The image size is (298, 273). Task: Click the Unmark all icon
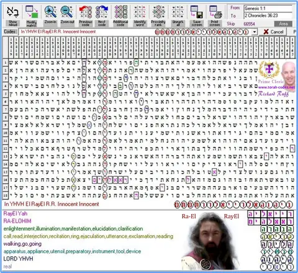[178, 12]
